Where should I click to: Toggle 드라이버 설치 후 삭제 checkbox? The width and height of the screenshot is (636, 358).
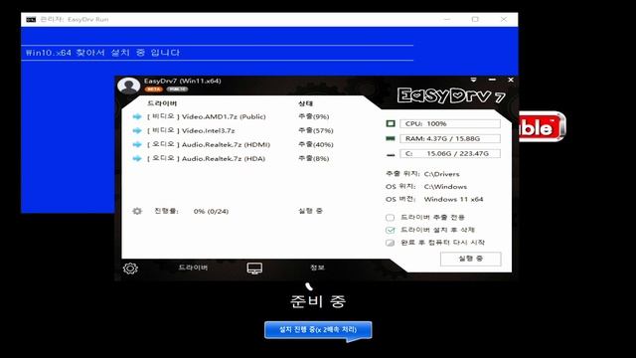click(390, 230)
